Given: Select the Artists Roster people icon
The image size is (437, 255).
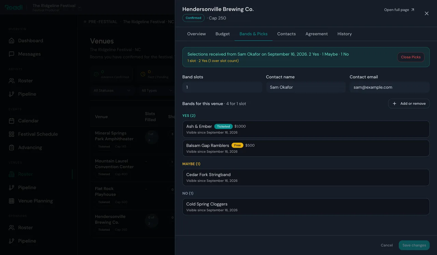Looking at the screenshot, I should point(12,81).
